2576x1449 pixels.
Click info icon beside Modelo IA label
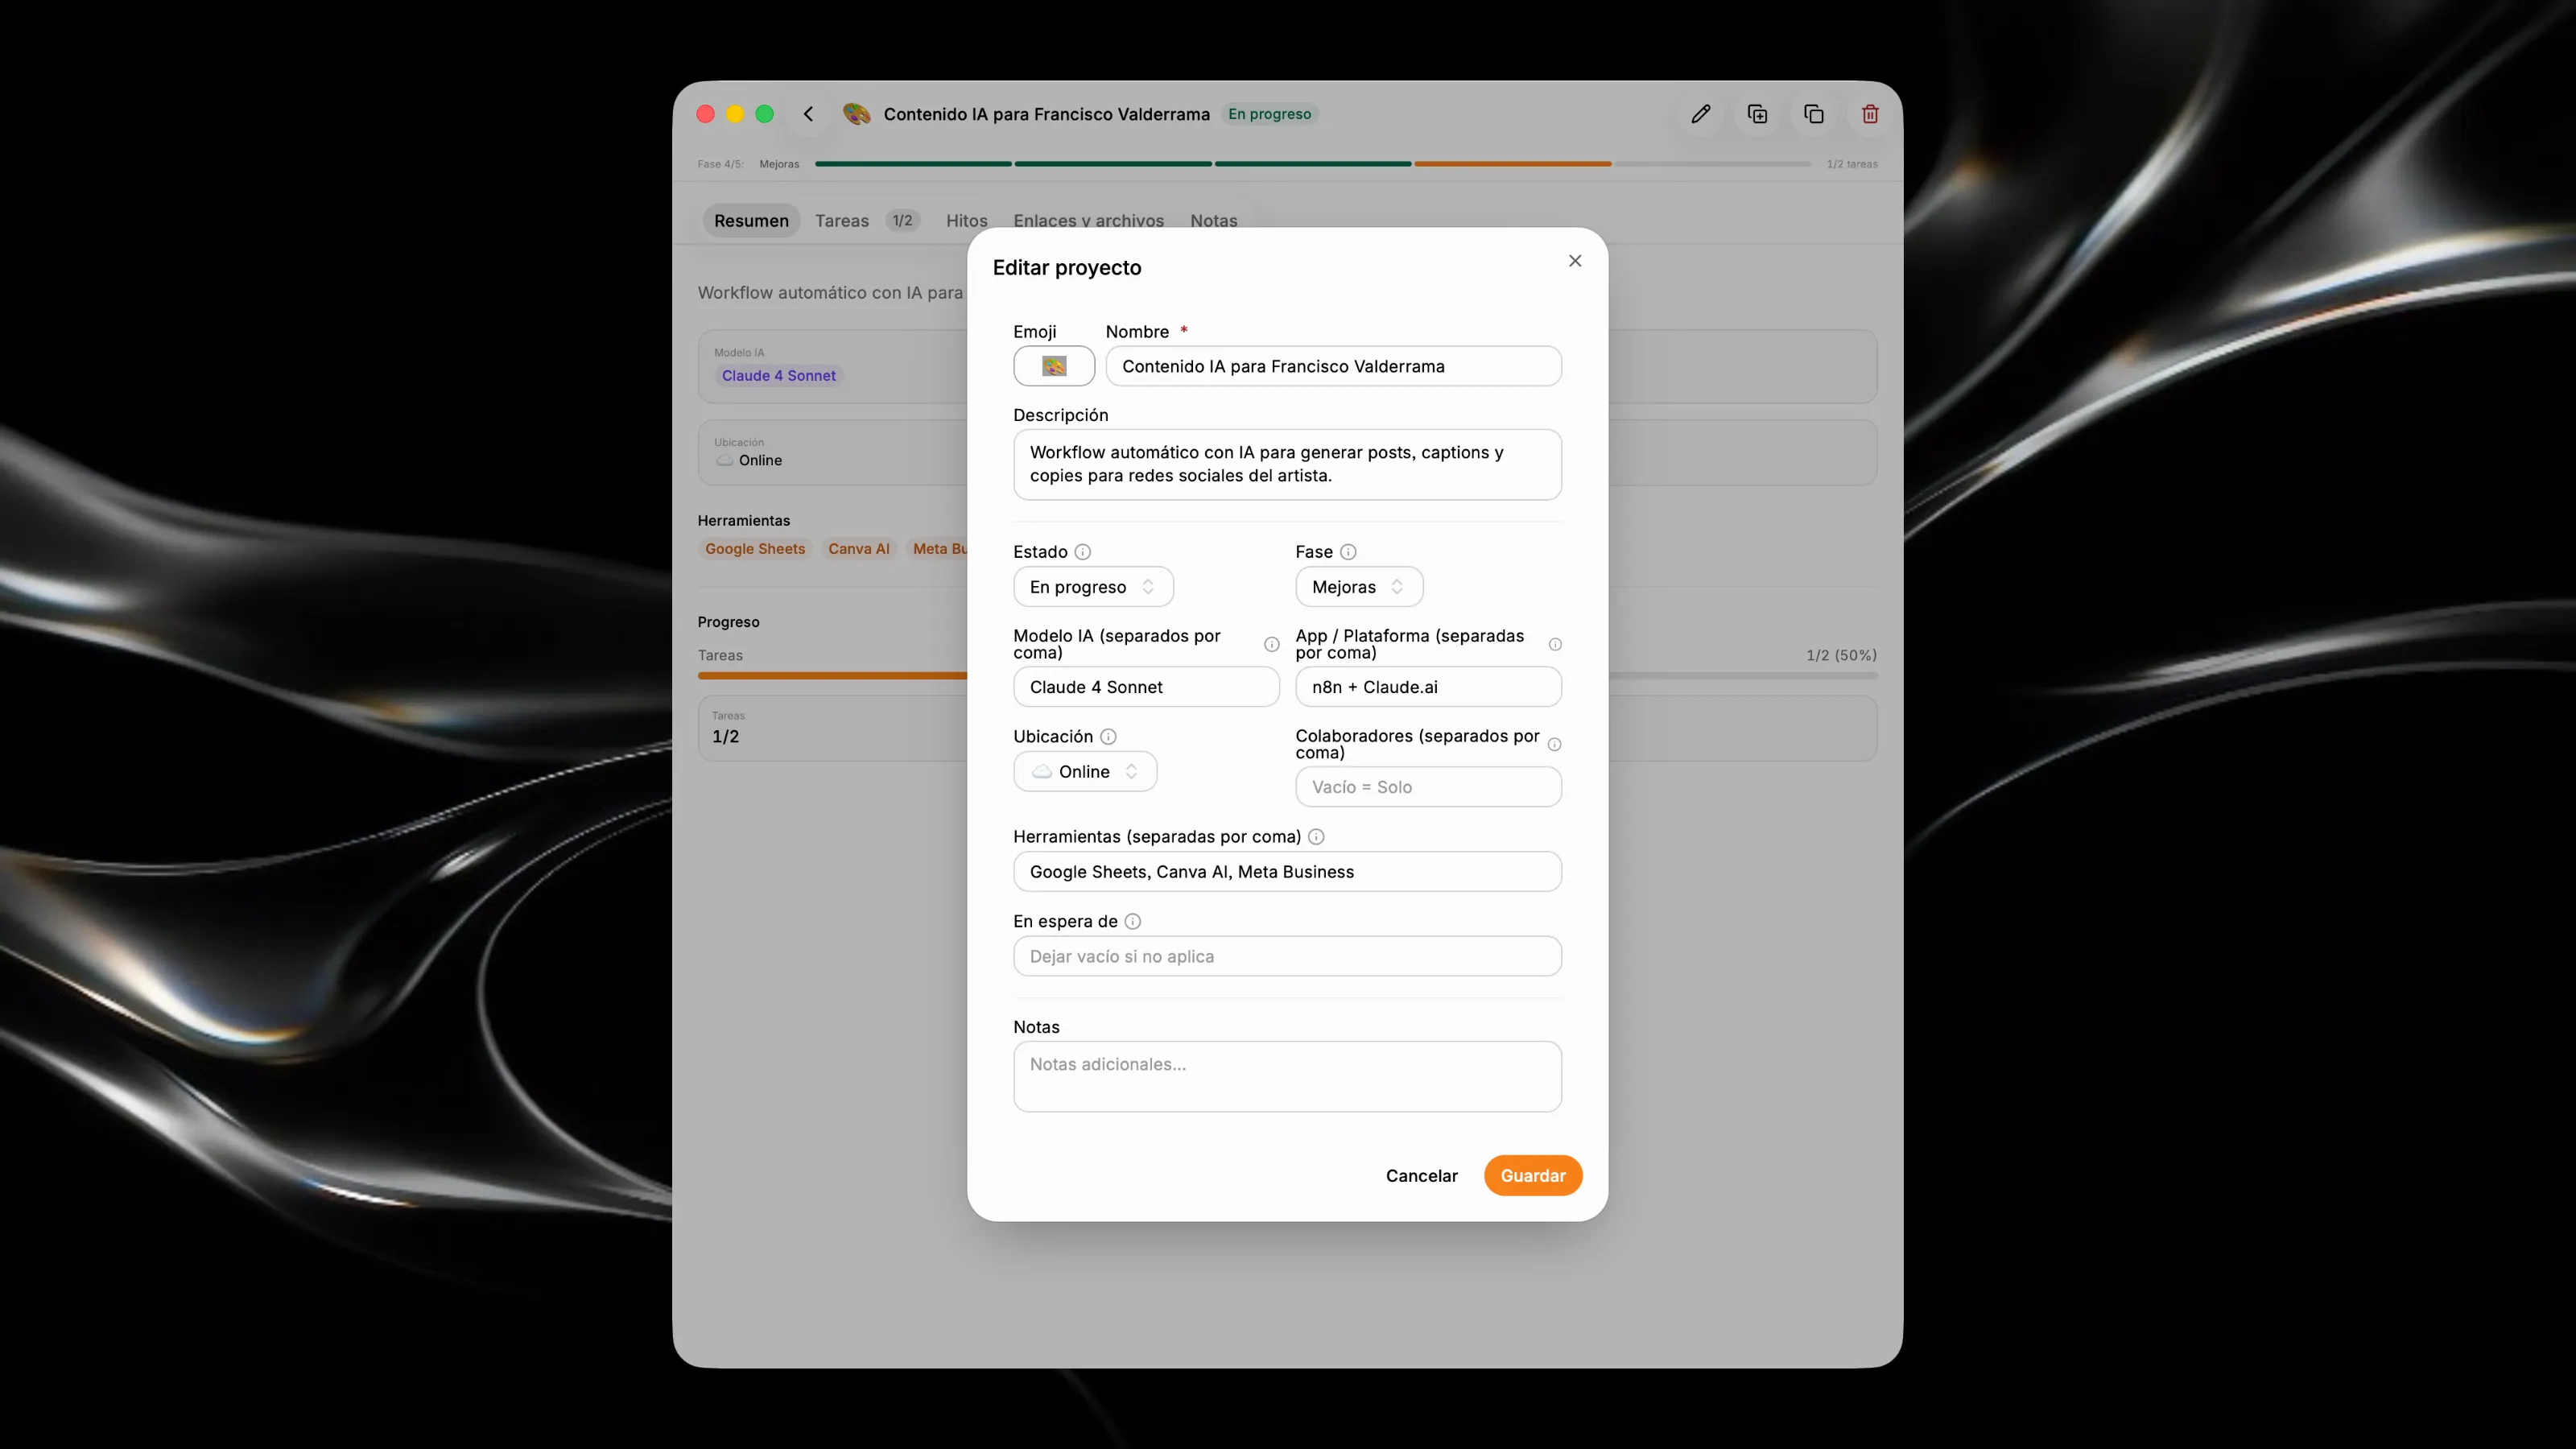tap(1271, 644)
